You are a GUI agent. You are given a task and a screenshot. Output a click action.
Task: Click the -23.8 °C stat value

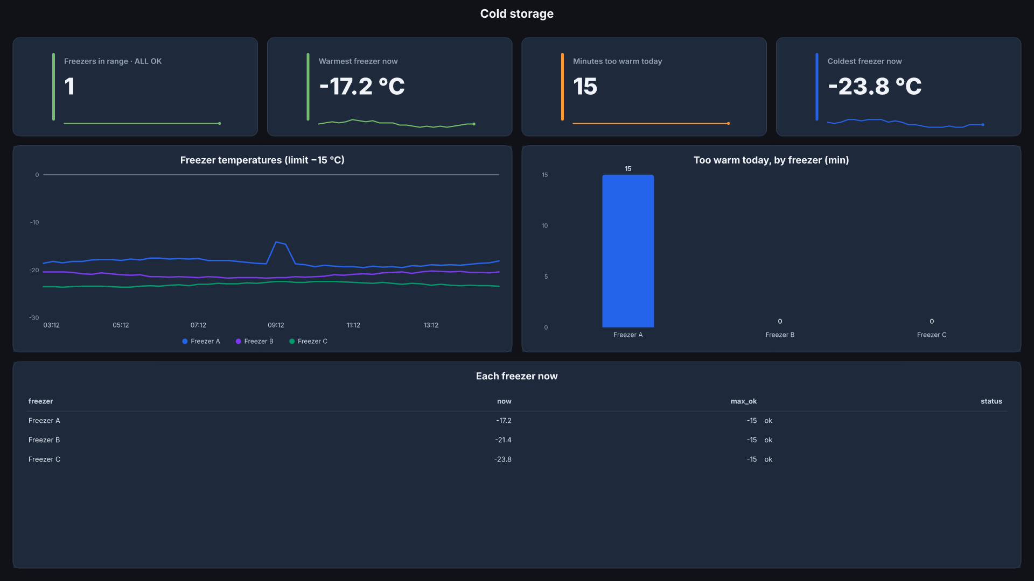(875, 87)
